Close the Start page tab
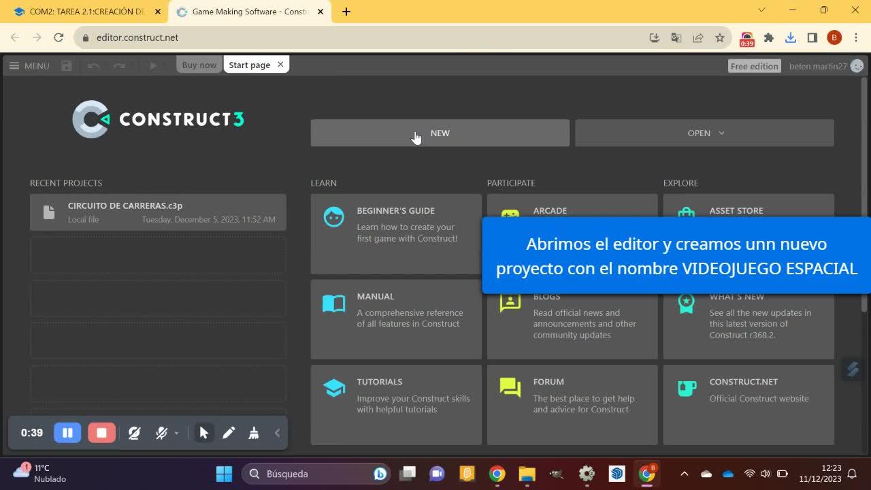 point(280,64)
